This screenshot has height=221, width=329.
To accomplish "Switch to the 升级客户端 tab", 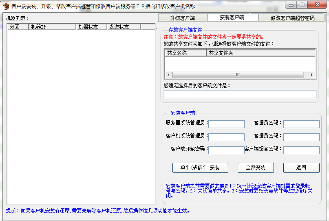I will 182,18.
